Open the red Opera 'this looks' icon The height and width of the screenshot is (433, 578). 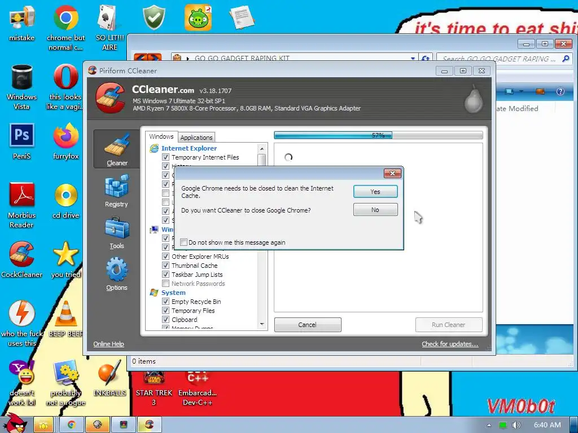tap(65, 87)
